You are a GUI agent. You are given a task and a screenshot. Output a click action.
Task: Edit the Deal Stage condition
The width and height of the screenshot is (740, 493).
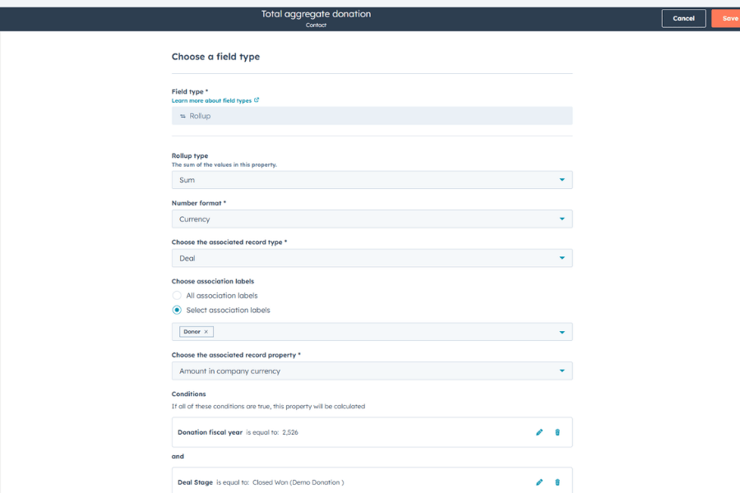[x=539, y=482]
